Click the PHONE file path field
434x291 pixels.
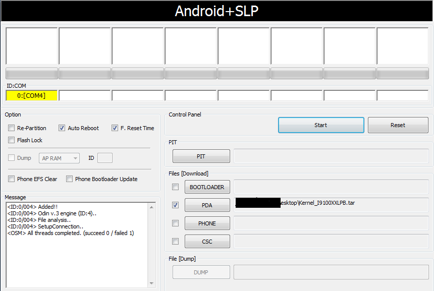point(332,223)
